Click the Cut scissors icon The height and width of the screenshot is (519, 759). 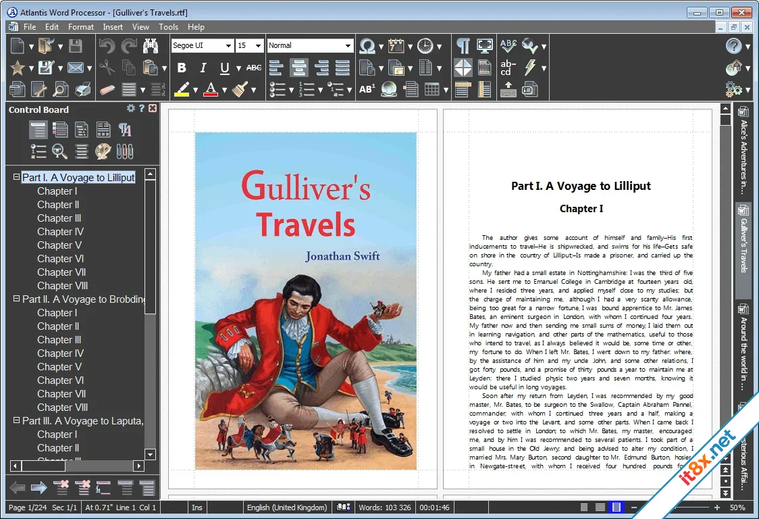pos(107,68)
